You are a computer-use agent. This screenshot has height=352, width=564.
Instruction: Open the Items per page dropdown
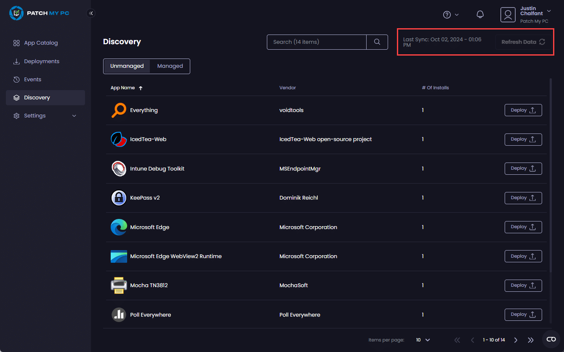tap(423, 340)
